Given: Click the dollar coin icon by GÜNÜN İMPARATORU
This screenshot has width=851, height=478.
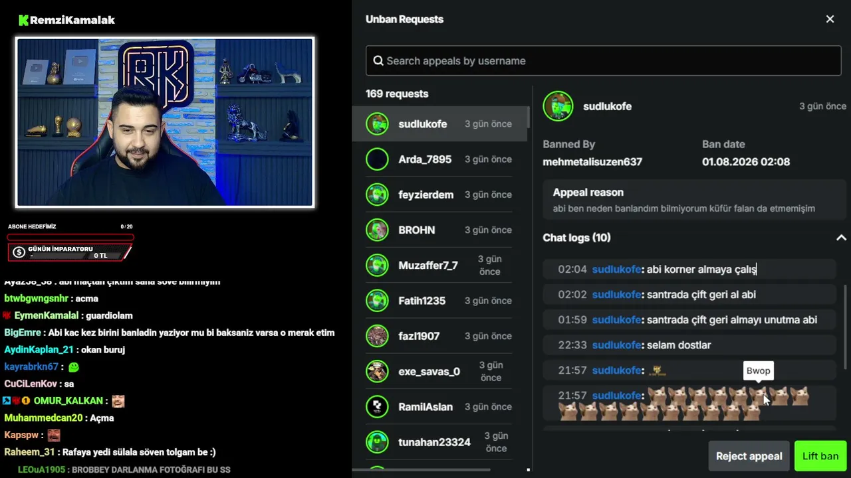Looking at the screenshot, I should pyautogui.click(x=19, y=252).
